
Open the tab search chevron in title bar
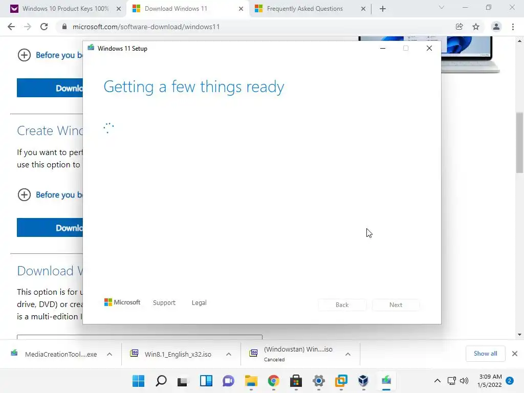442,7
